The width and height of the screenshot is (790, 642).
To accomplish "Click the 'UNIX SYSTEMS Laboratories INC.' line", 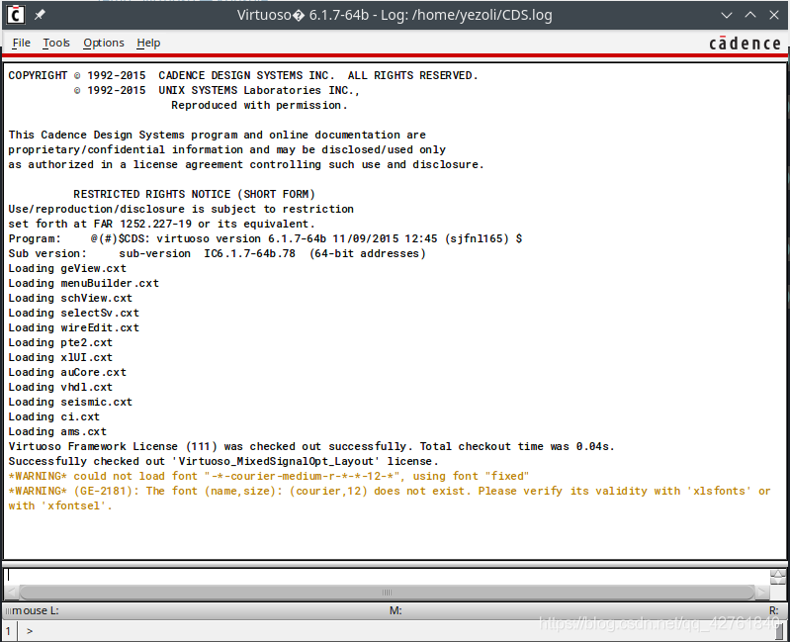I will click(217, 90).
